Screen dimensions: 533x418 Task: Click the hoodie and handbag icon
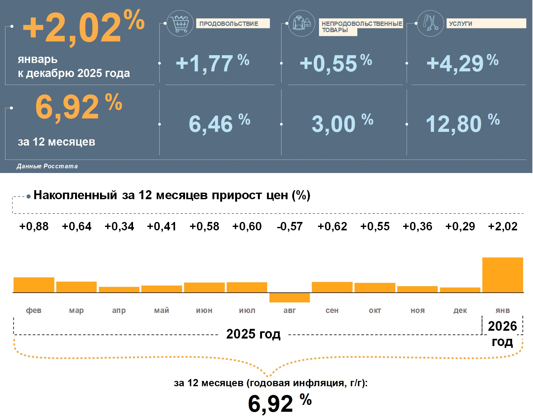302,23
